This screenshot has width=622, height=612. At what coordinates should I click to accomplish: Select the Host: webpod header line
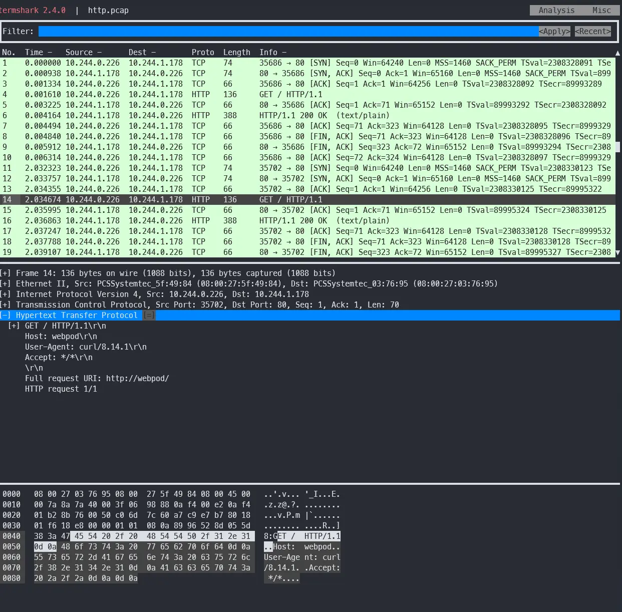[61, 336]
